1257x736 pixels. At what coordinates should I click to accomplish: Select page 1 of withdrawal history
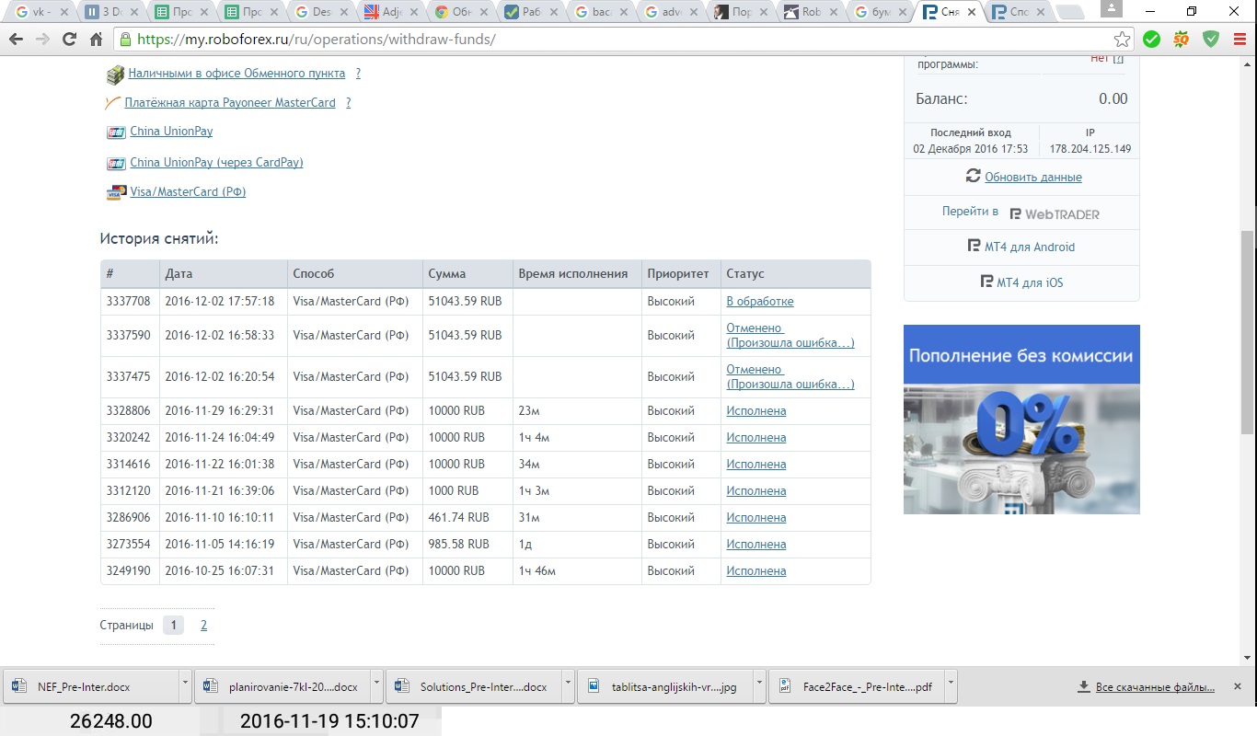173,626
